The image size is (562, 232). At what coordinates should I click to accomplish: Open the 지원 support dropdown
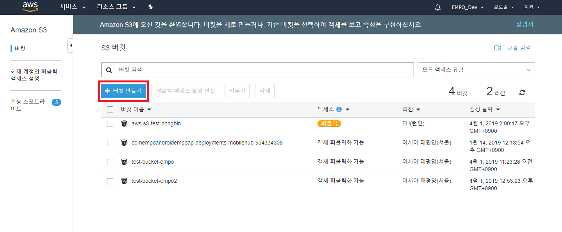coord(532,7)
